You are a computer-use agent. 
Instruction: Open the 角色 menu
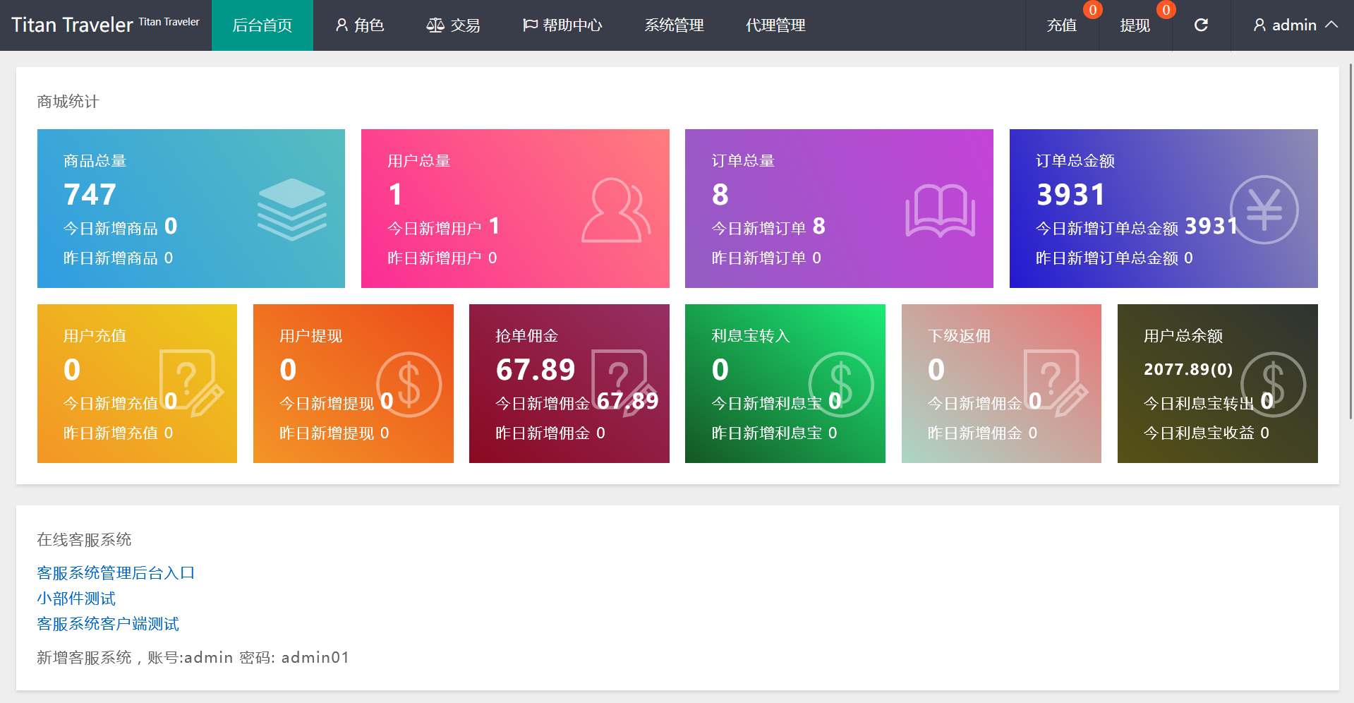coord(359,25)
